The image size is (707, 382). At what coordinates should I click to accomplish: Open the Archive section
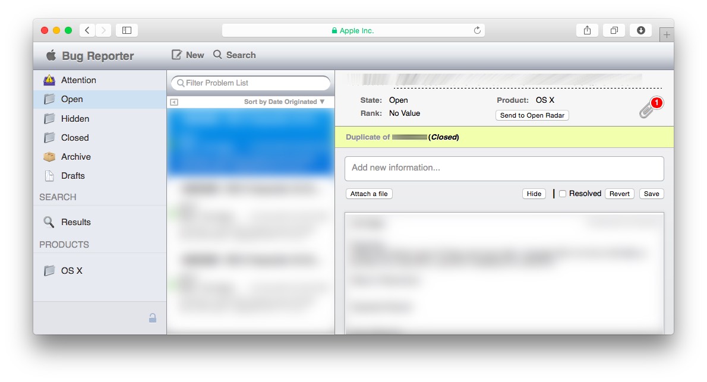tap(76, 156)
